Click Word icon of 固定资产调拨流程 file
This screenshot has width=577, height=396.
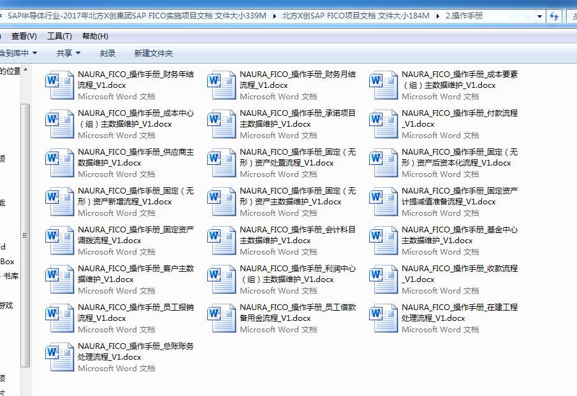point(60,241)
